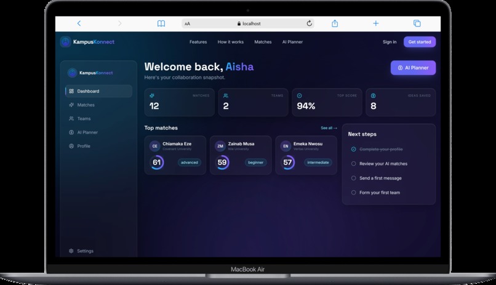Select Teams label in the sidebar

point(84,119)
